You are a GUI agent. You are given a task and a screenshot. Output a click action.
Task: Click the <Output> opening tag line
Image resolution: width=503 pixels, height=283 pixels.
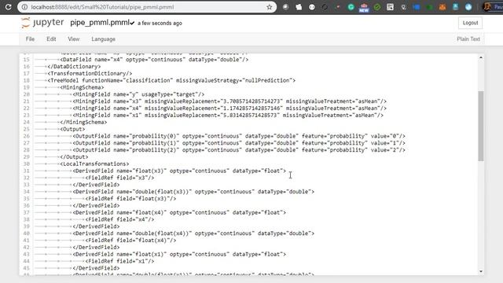pyautogui.click(x=72, y=129)
